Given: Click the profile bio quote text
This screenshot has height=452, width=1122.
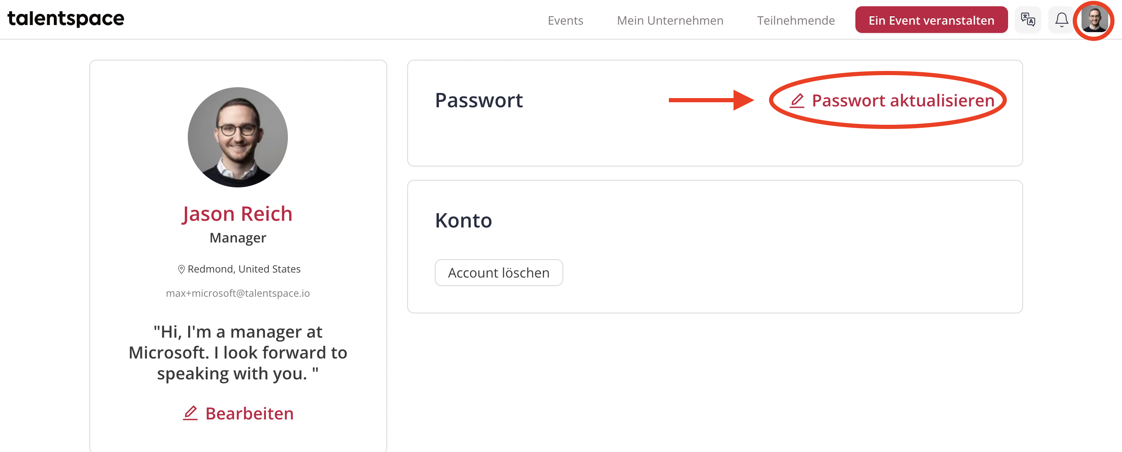Looking at the screenshot, I should 237,353.
